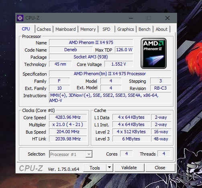This screenshot has height=188, width=202.
Task: Open the Memory tab
Action: (88, 29)
